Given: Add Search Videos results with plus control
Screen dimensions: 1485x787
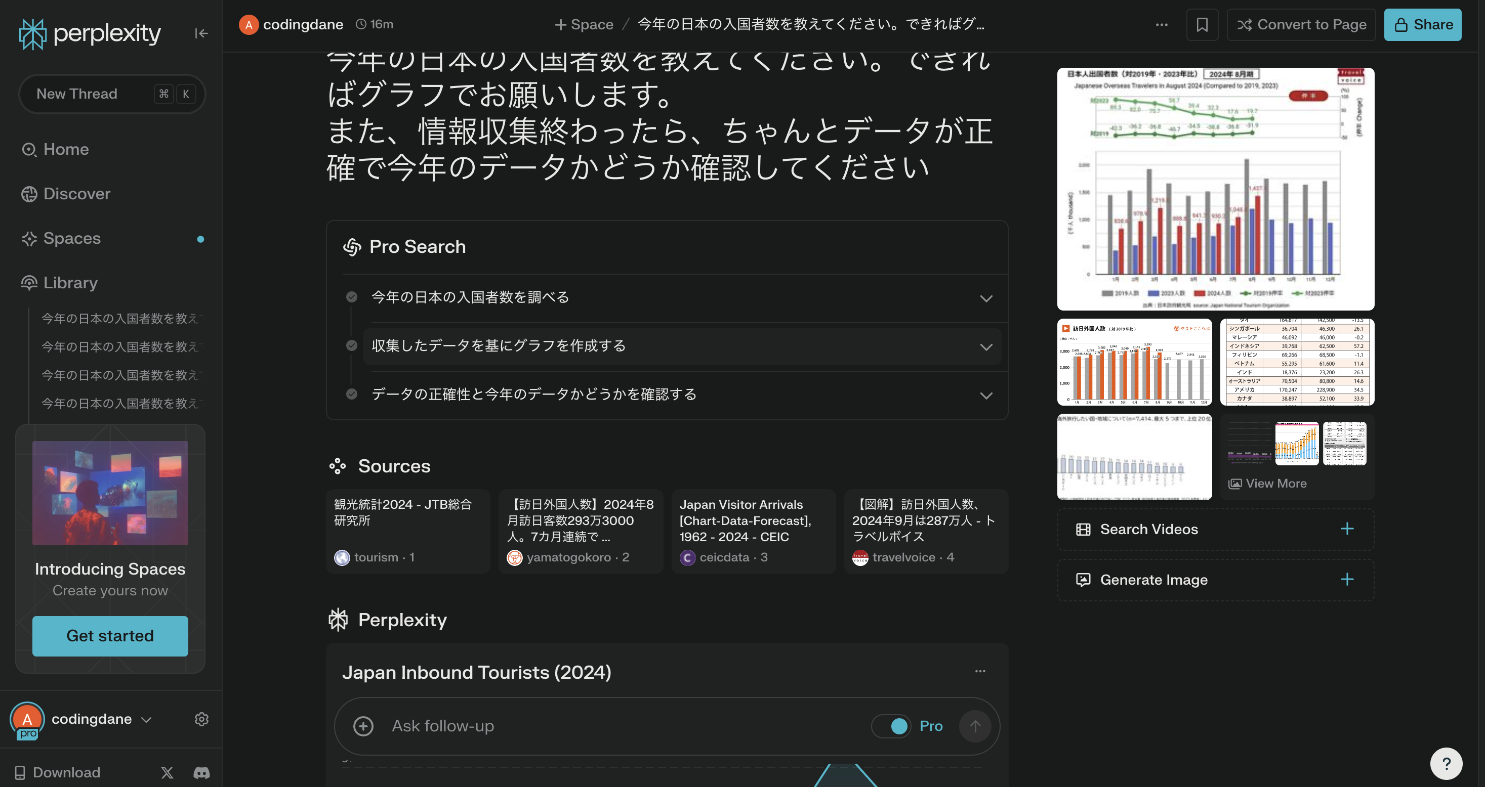Looking at the screenshot, I should [x=1347, y=529].
